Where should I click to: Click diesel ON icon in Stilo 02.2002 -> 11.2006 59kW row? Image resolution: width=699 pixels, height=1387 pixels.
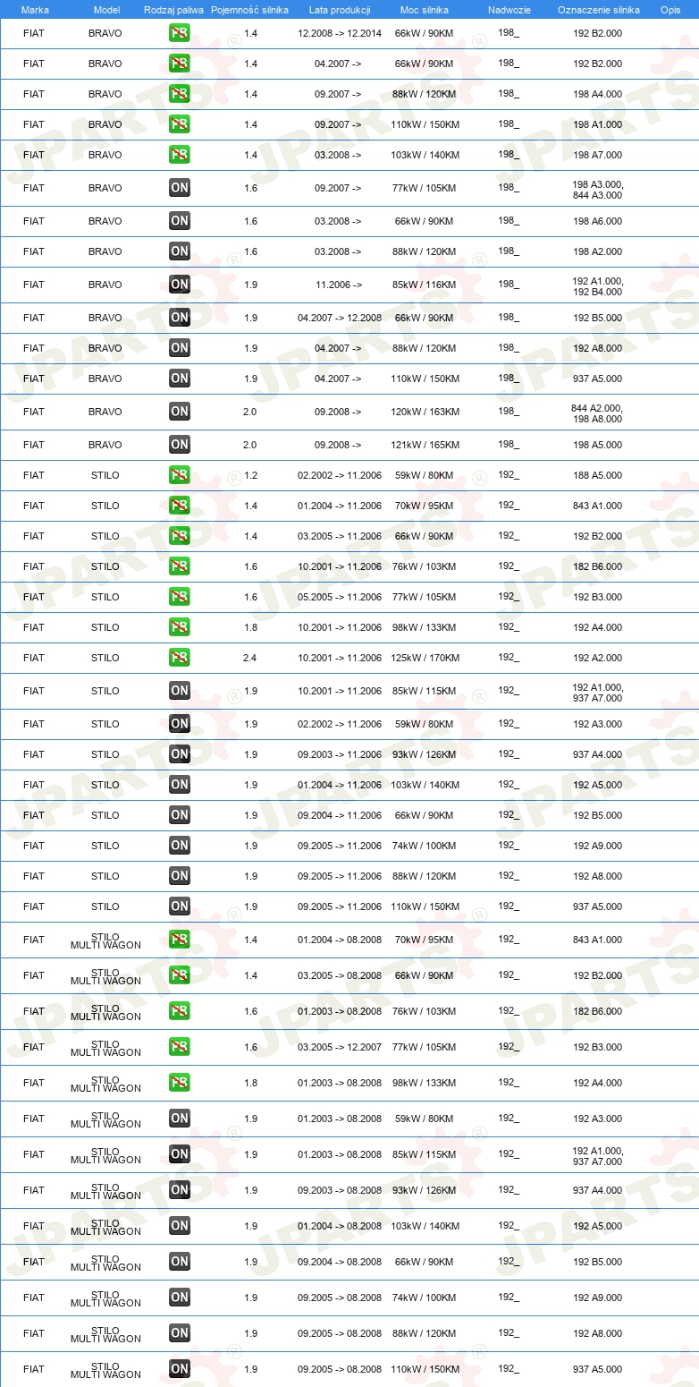pos(180,724)
